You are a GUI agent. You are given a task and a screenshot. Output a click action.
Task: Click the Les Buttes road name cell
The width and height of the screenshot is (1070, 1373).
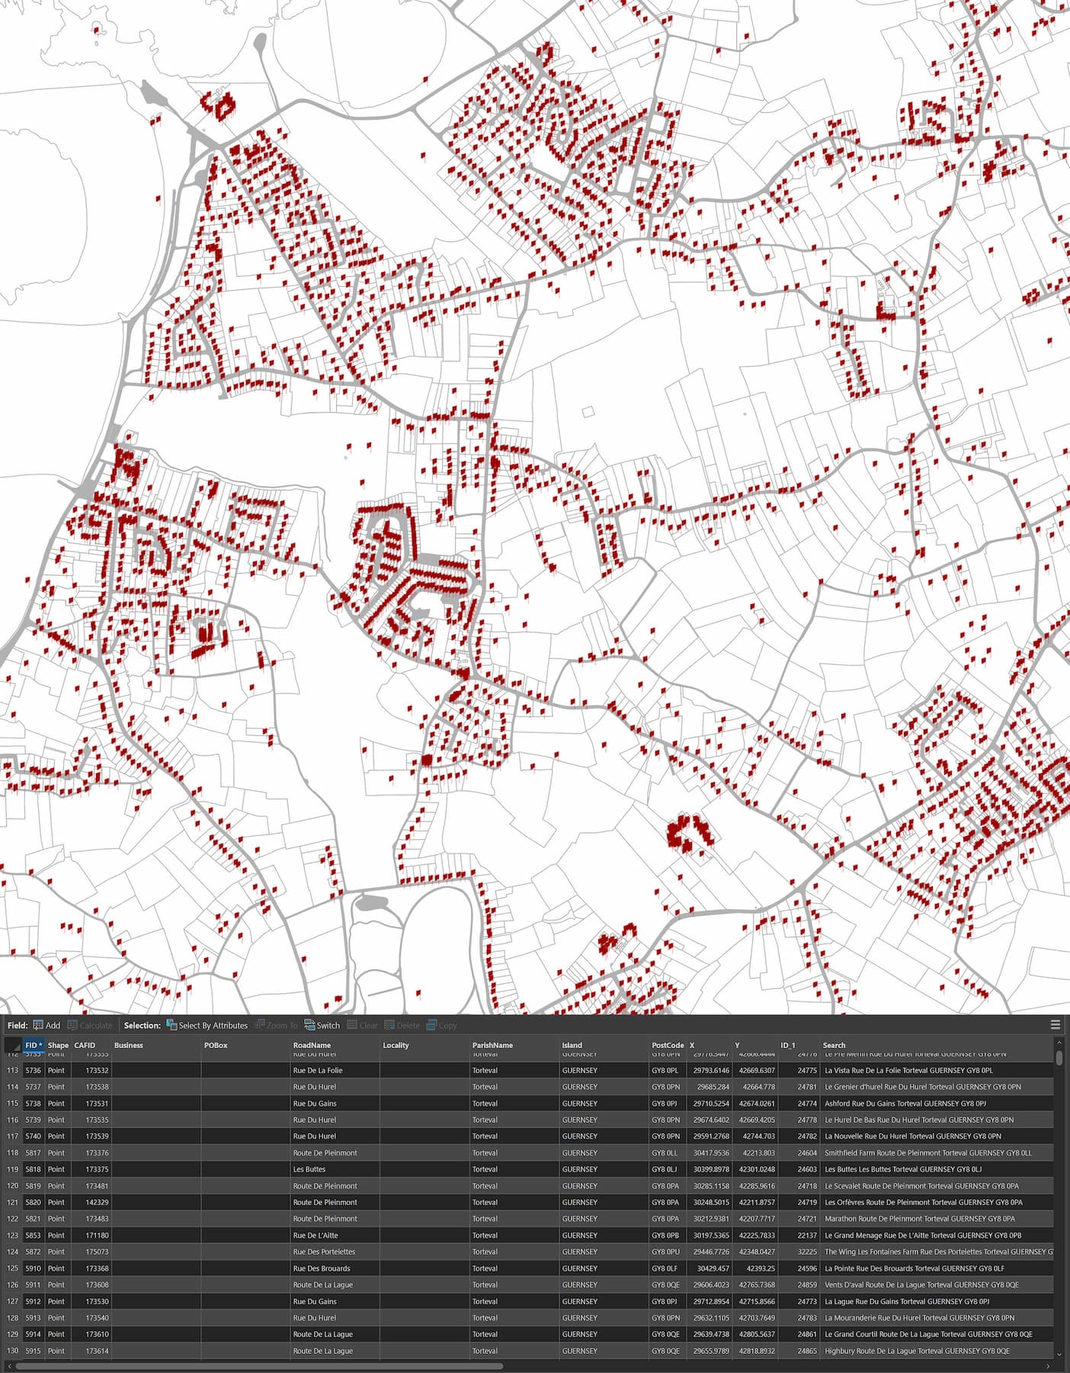(x=309, y=1169)
